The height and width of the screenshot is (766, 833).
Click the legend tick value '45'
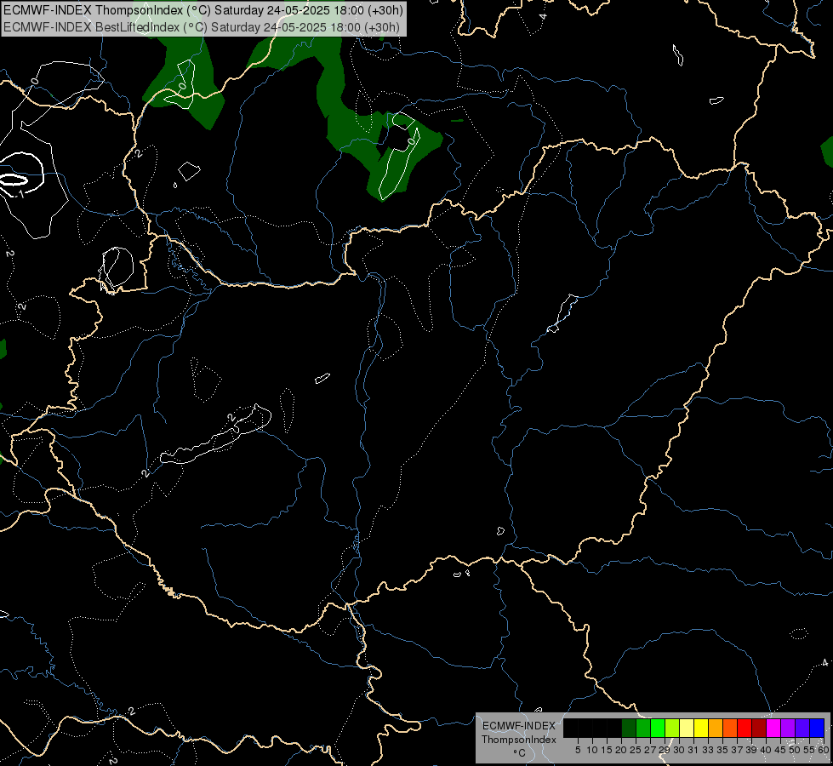tap(780, 750)
